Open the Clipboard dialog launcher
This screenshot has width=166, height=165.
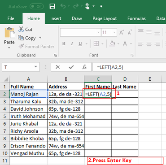pos(55,55)
